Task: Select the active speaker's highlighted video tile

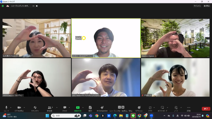Action: coord(106,38)
